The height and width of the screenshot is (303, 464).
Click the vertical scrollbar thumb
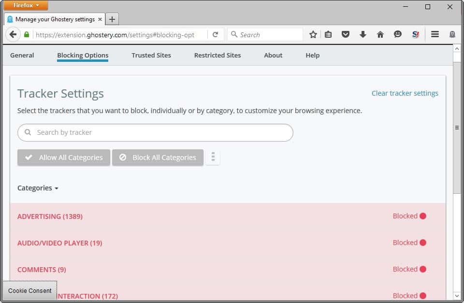pos(457,128)
